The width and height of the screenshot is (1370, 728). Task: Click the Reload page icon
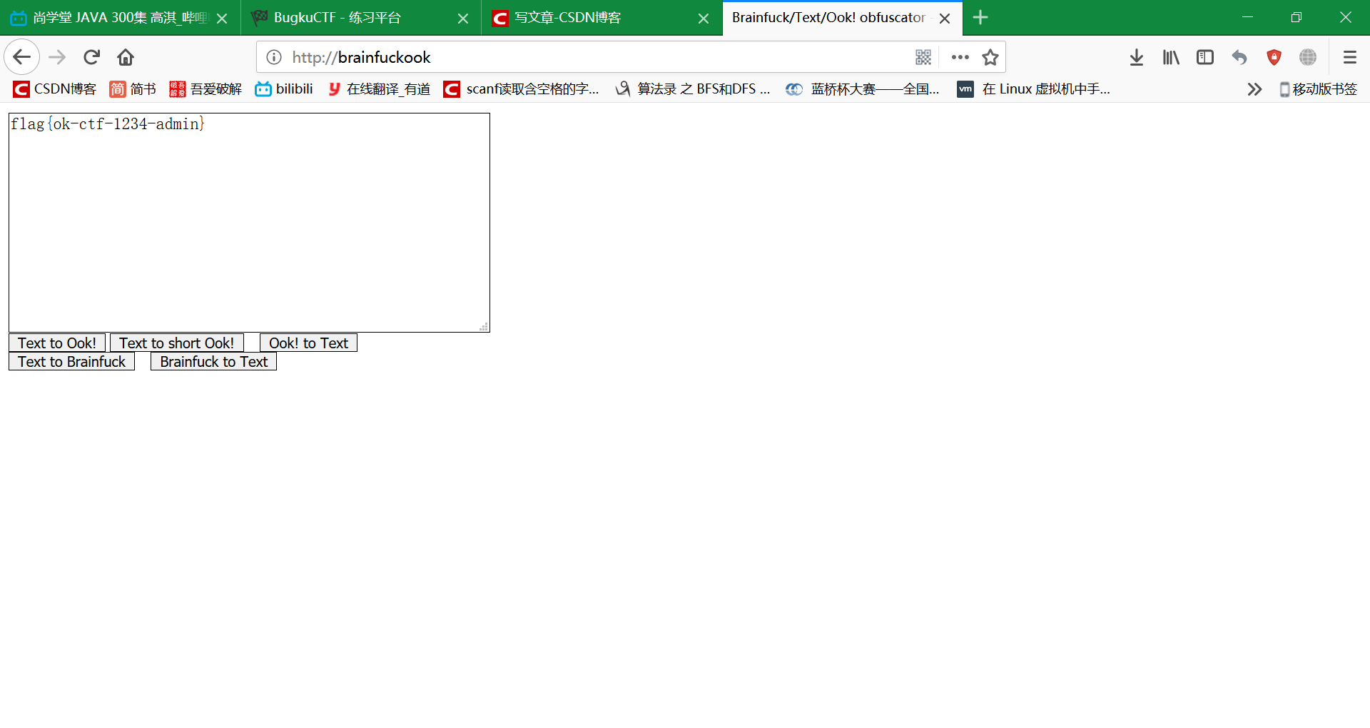pyautogui.click(x=91, y=57)
